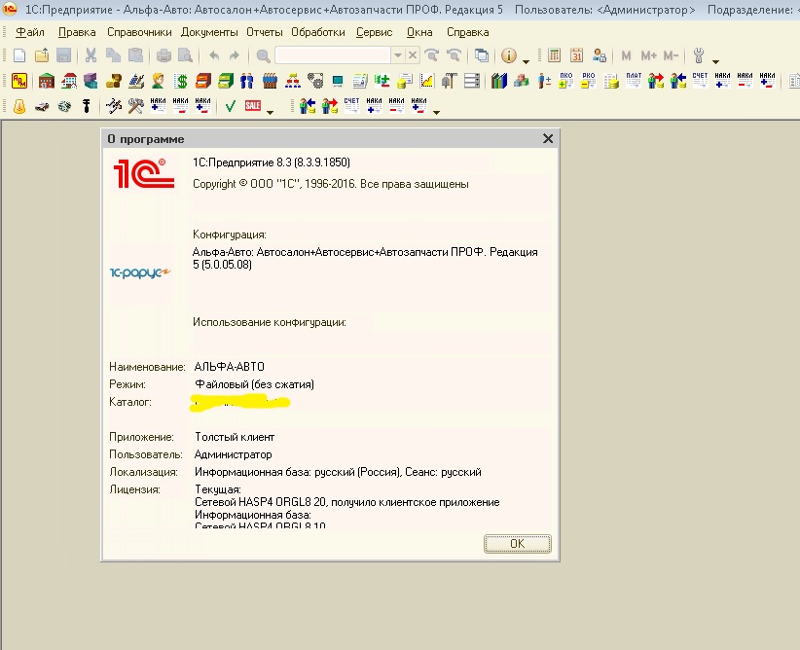Click the overlapping windows icon
800x650 pixels.
click(481, 55)
